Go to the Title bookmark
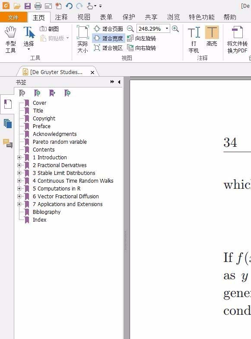The height and width of the screenshot is (339, 251). [x=38, y=111]
